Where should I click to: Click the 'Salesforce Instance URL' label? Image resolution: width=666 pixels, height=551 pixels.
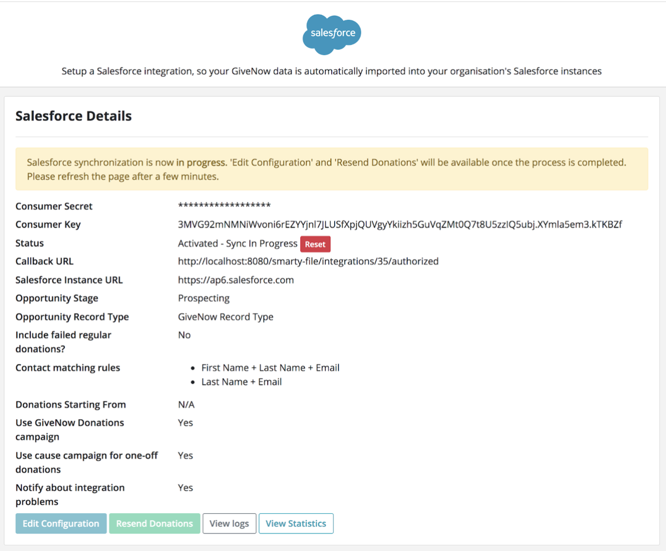(69, 280)
